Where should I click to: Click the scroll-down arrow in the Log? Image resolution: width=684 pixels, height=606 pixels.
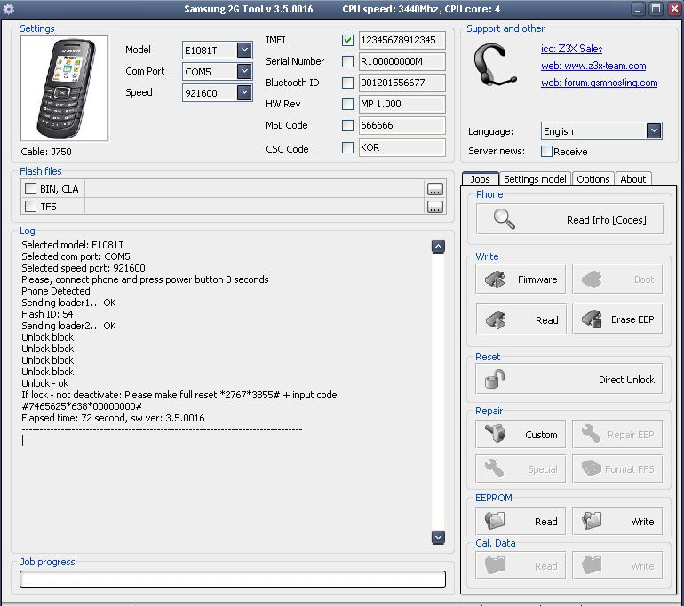(438, 537)
